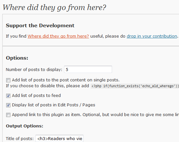
Task: Enable adding post list on single posts checkbox
Action: click(8, 80)
